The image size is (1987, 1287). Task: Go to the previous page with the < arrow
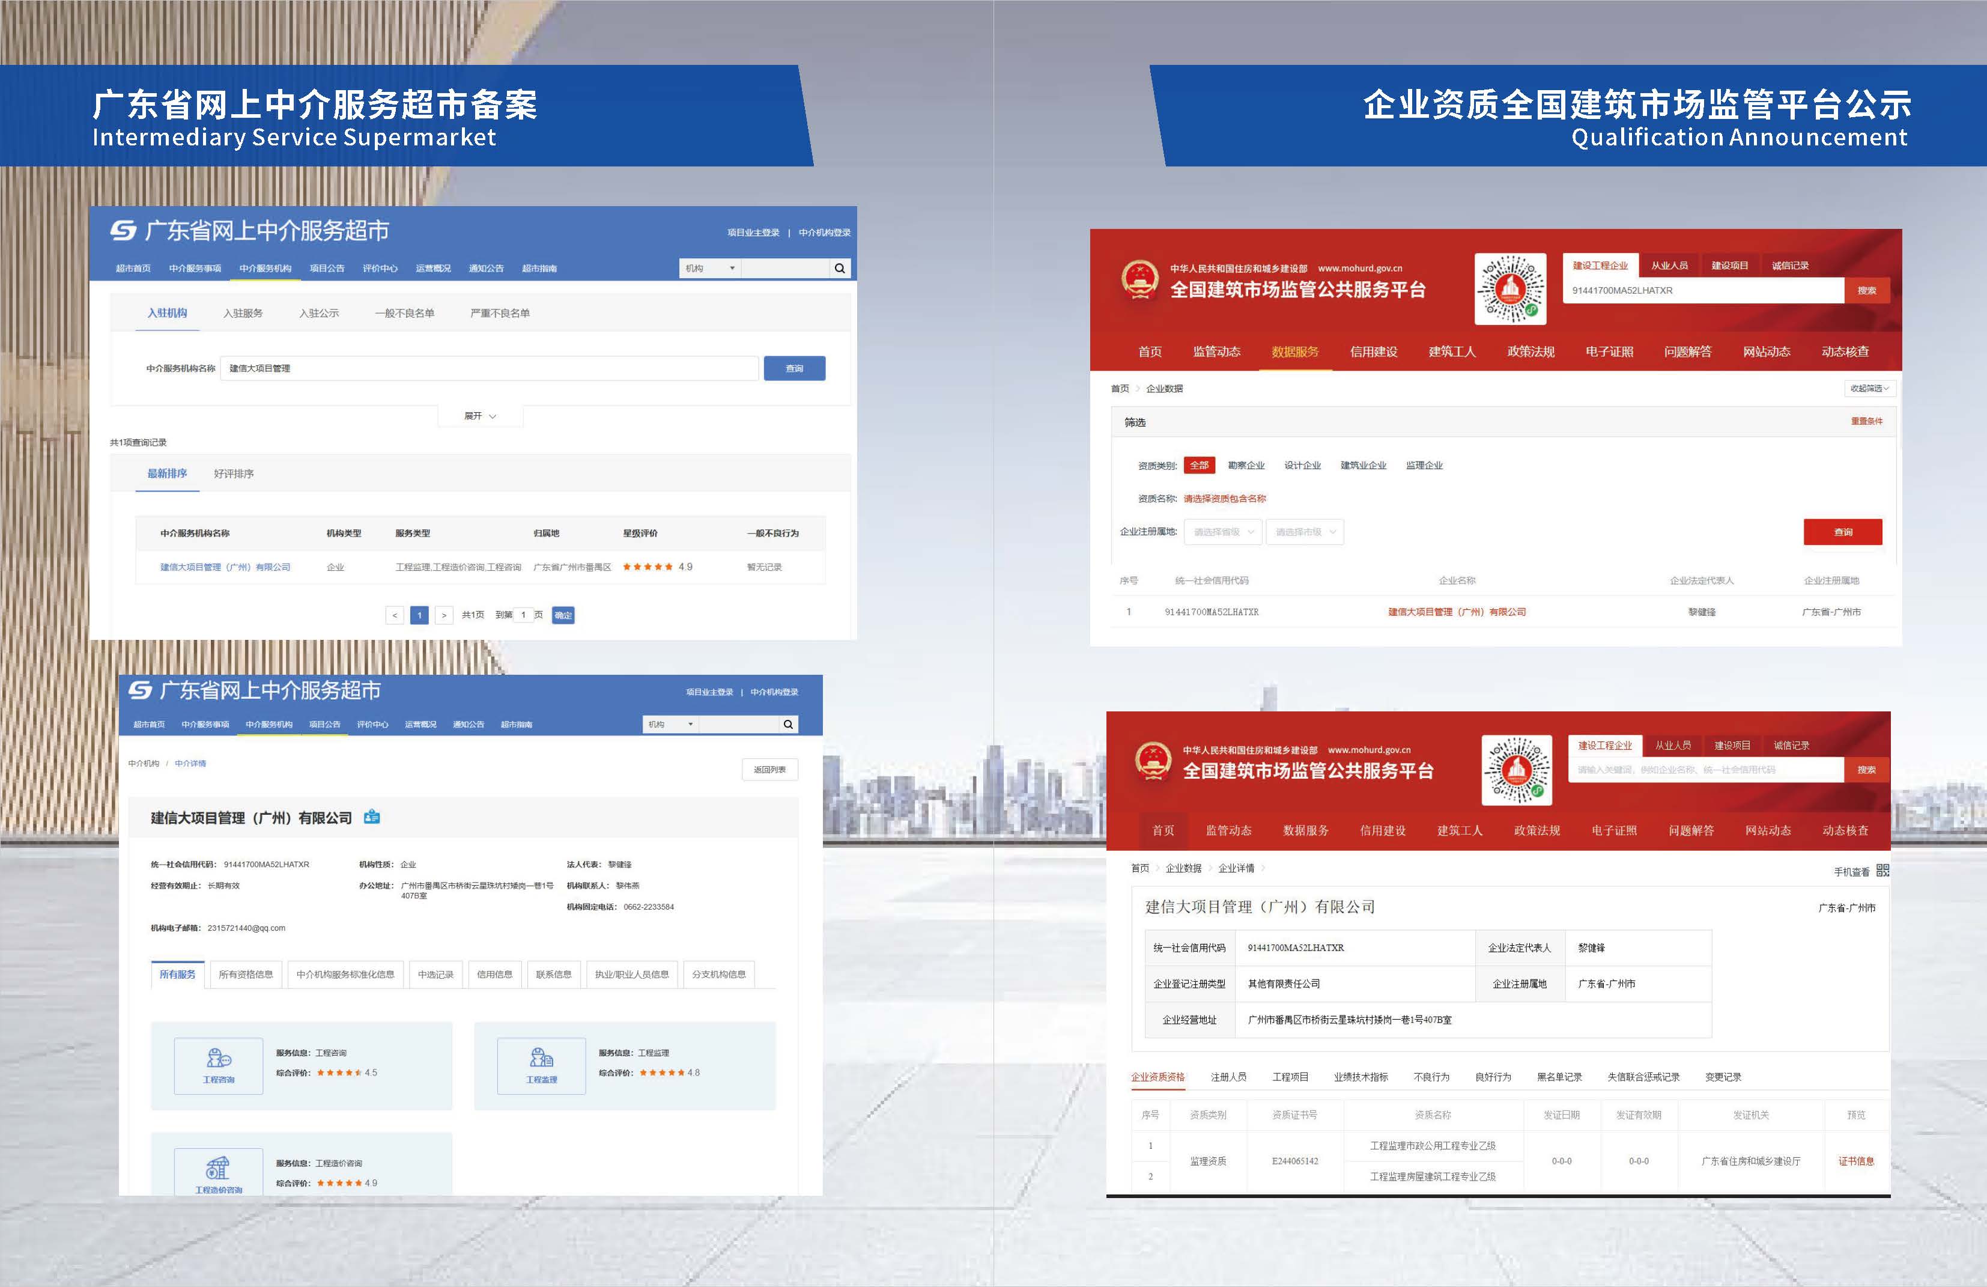point(395,615)
